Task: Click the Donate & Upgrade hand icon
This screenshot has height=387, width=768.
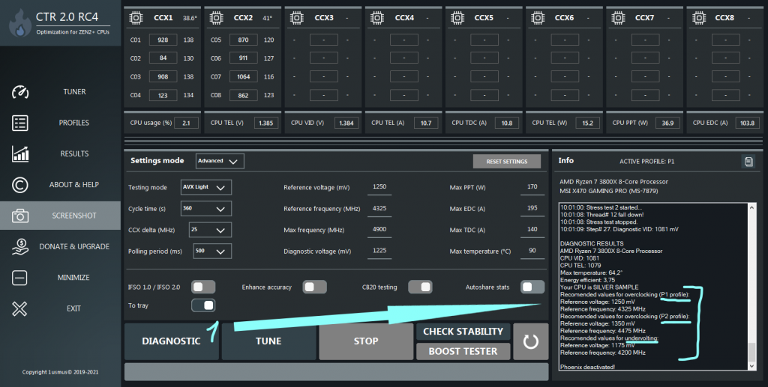Action: 20,246
